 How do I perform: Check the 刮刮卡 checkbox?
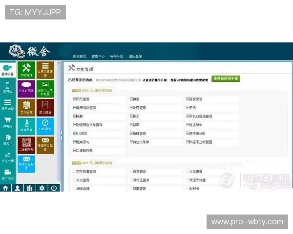tap(188, 189)
